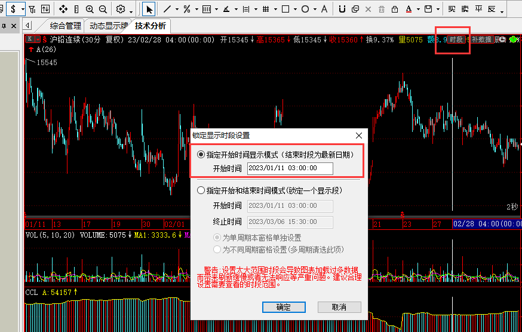Click the magnet snap icon
This screenshot has height=332, width=522.
click(342, 10)
